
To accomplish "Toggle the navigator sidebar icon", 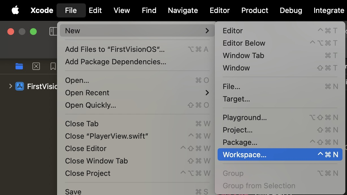I will pyautogui.click(x=53, y=31).
